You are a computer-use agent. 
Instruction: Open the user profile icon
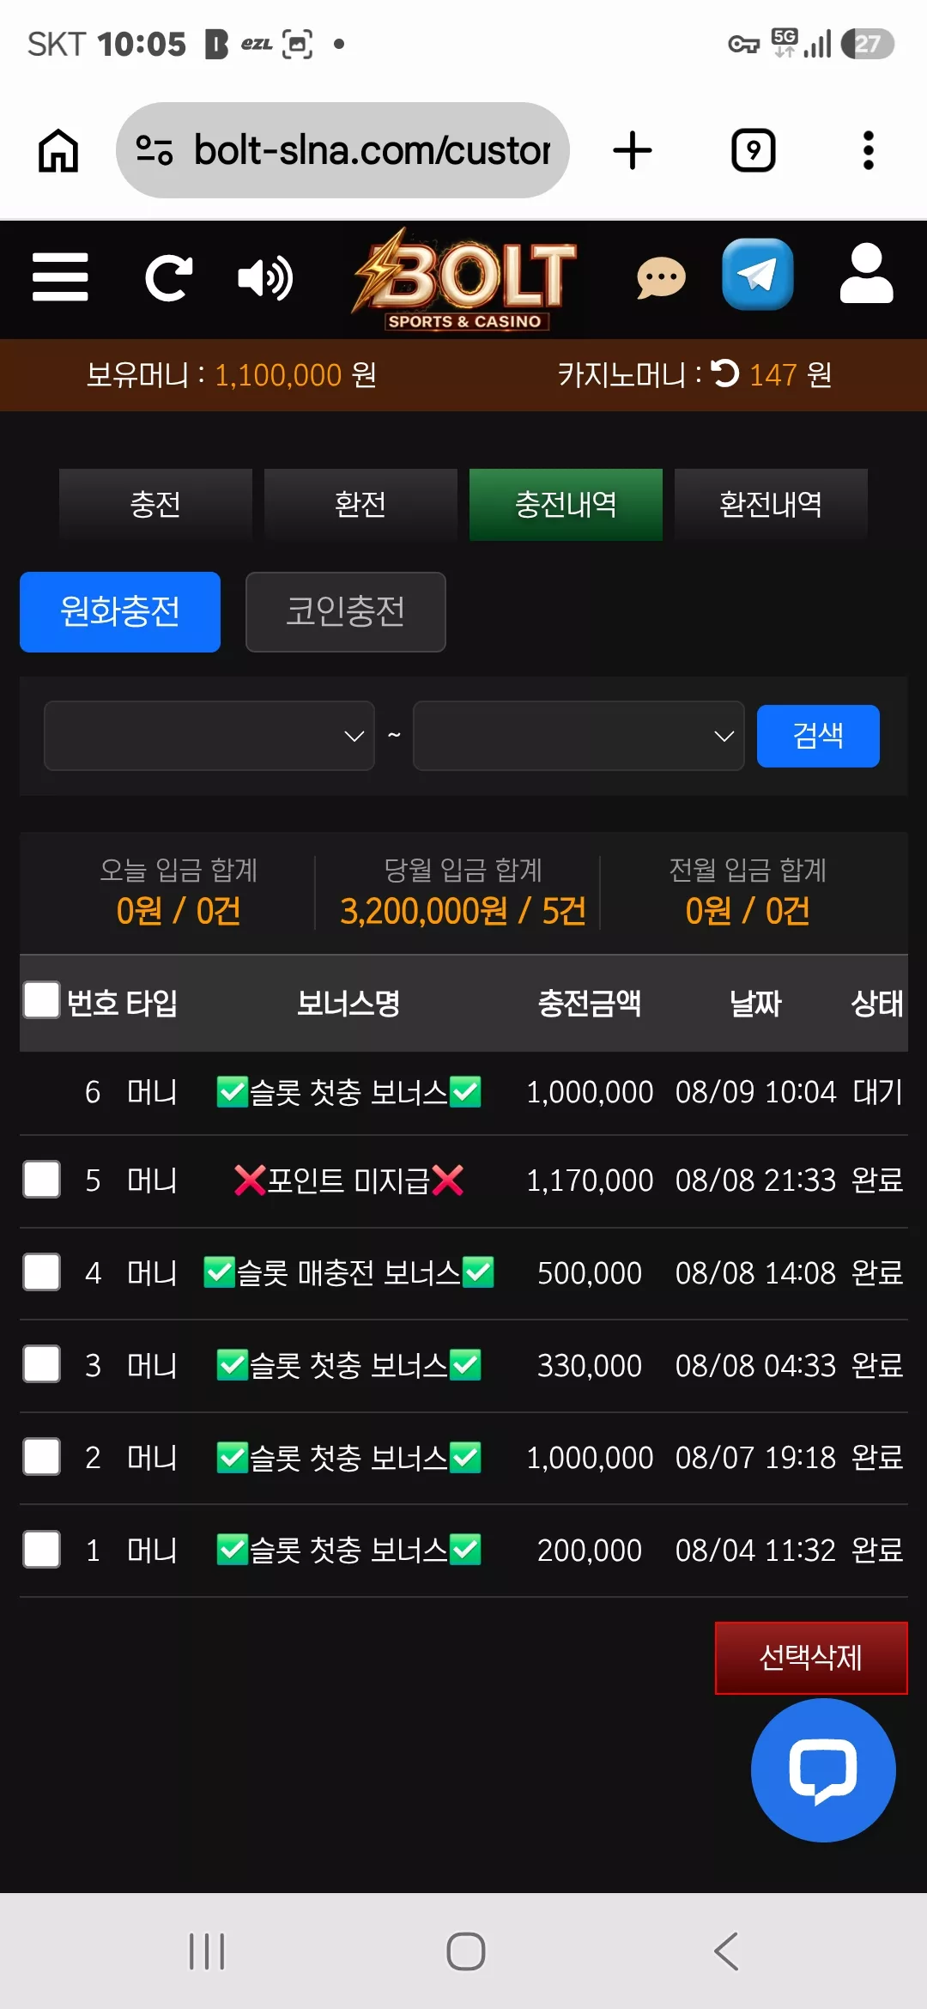click(867, 273)
